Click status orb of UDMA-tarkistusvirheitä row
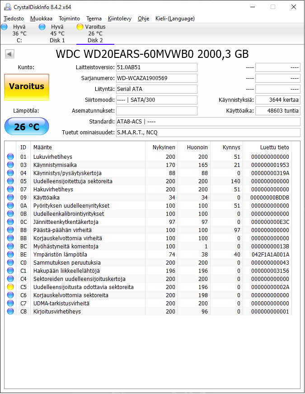 [10, 303]
